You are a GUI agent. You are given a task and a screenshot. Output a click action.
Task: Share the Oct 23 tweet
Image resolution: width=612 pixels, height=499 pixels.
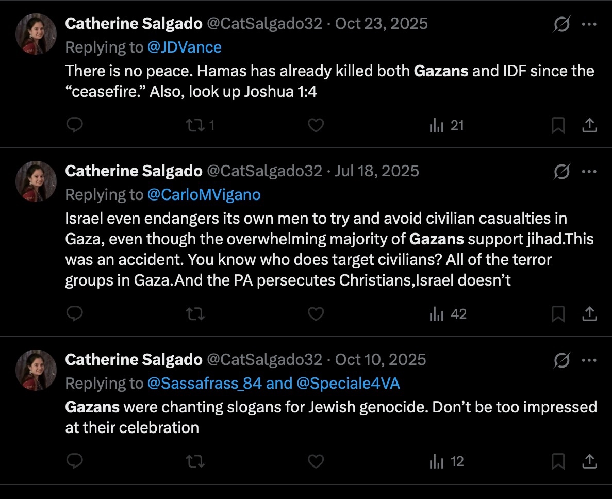[x=589, y=125]
